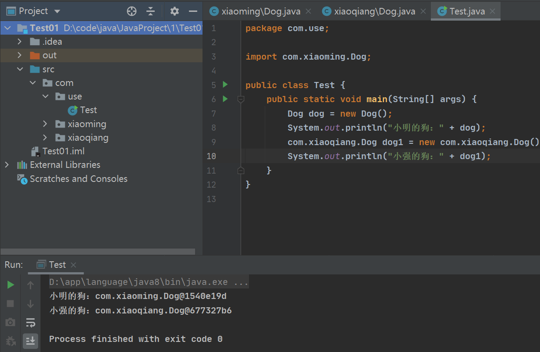
Task: Close the xiaoming\Dog.java tab
Action: pos(309,12)
